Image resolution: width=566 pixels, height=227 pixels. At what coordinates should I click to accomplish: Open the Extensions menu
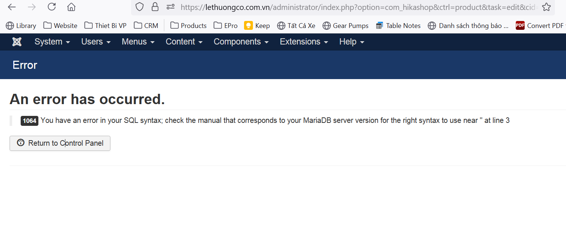[x=304, y=42]
